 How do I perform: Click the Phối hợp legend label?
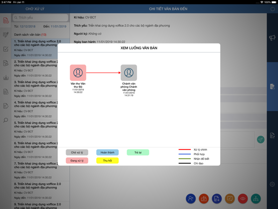[199, 154]
